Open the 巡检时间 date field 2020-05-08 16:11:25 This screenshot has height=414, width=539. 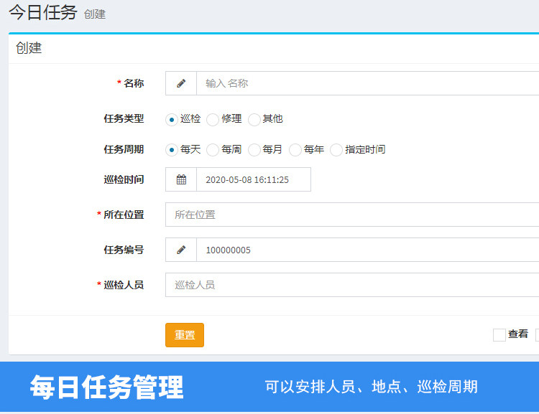(x=254, y=179)
